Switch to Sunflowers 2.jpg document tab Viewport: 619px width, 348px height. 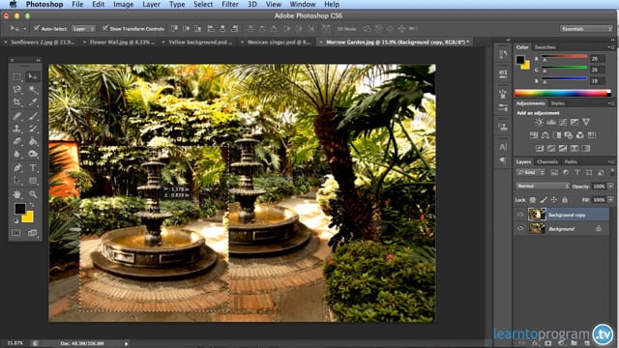point(43,42)
